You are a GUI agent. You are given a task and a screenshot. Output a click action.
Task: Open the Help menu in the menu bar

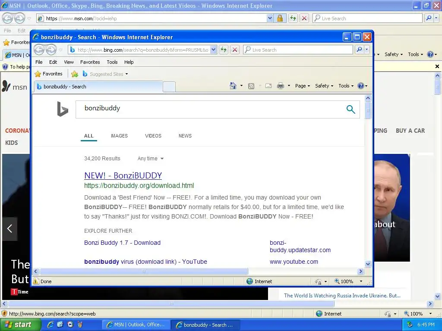tap(129, 62)
